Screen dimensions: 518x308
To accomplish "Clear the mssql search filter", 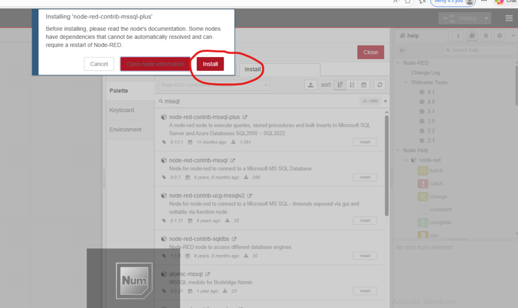I will click(x=385, y=101).
